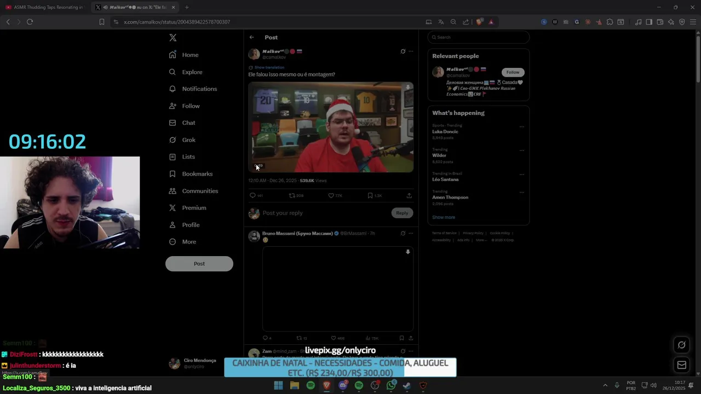Open Bruno Massami's profile name
Screen dimensions: 701x394
pyautogui.click(x=297, y=234)
